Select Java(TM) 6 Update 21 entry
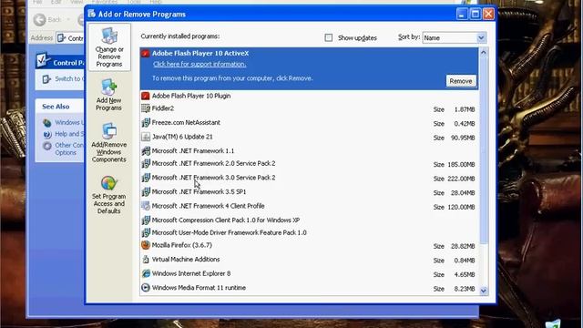Viewport: 583px width, 328px height. point(310,137)
